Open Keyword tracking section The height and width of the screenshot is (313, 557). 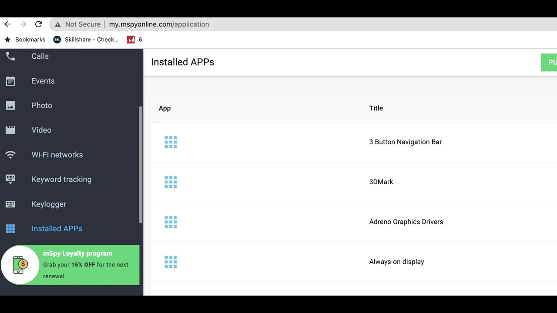click(x=61, y=180)
